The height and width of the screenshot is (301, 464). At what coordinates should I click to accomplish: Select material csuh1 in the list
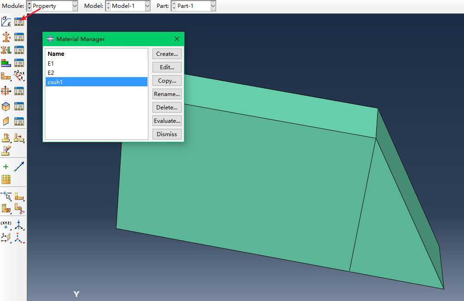point(97,82)
